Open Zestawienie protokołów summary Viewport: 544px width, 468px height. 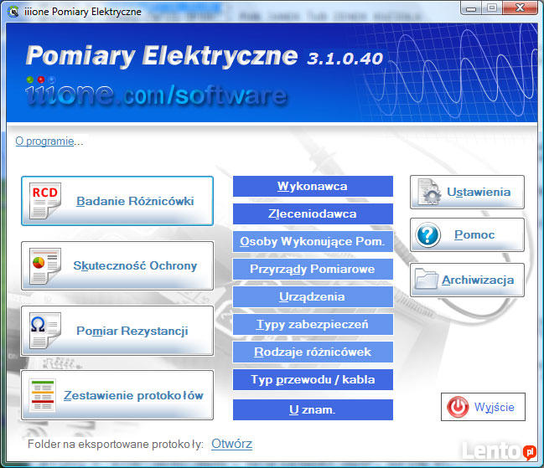(x=117, y=395)
